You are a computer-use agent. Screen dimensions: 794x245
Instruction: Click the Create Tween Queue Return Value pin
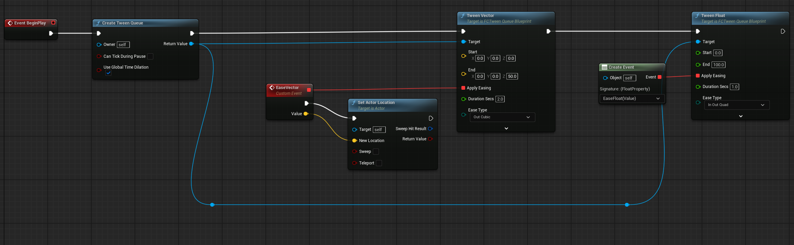click(x=192, y=44)
